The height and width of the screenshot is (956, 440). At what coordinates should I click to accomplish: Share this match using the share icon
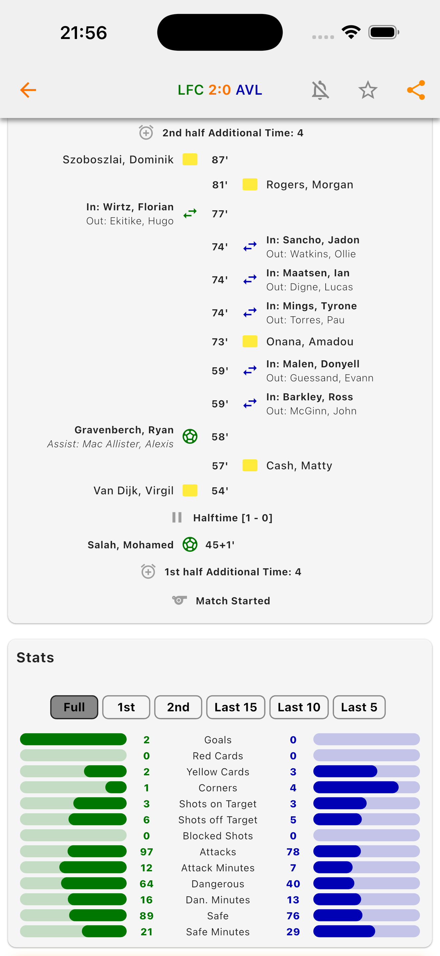pyautogui.click(x=415, y=89)
